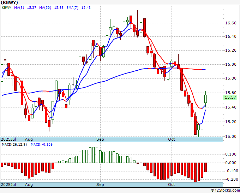The width and height of the screenshot is (240, 193).
Task: Click the Oct label on price chart axis
Action: pos(172,139)
